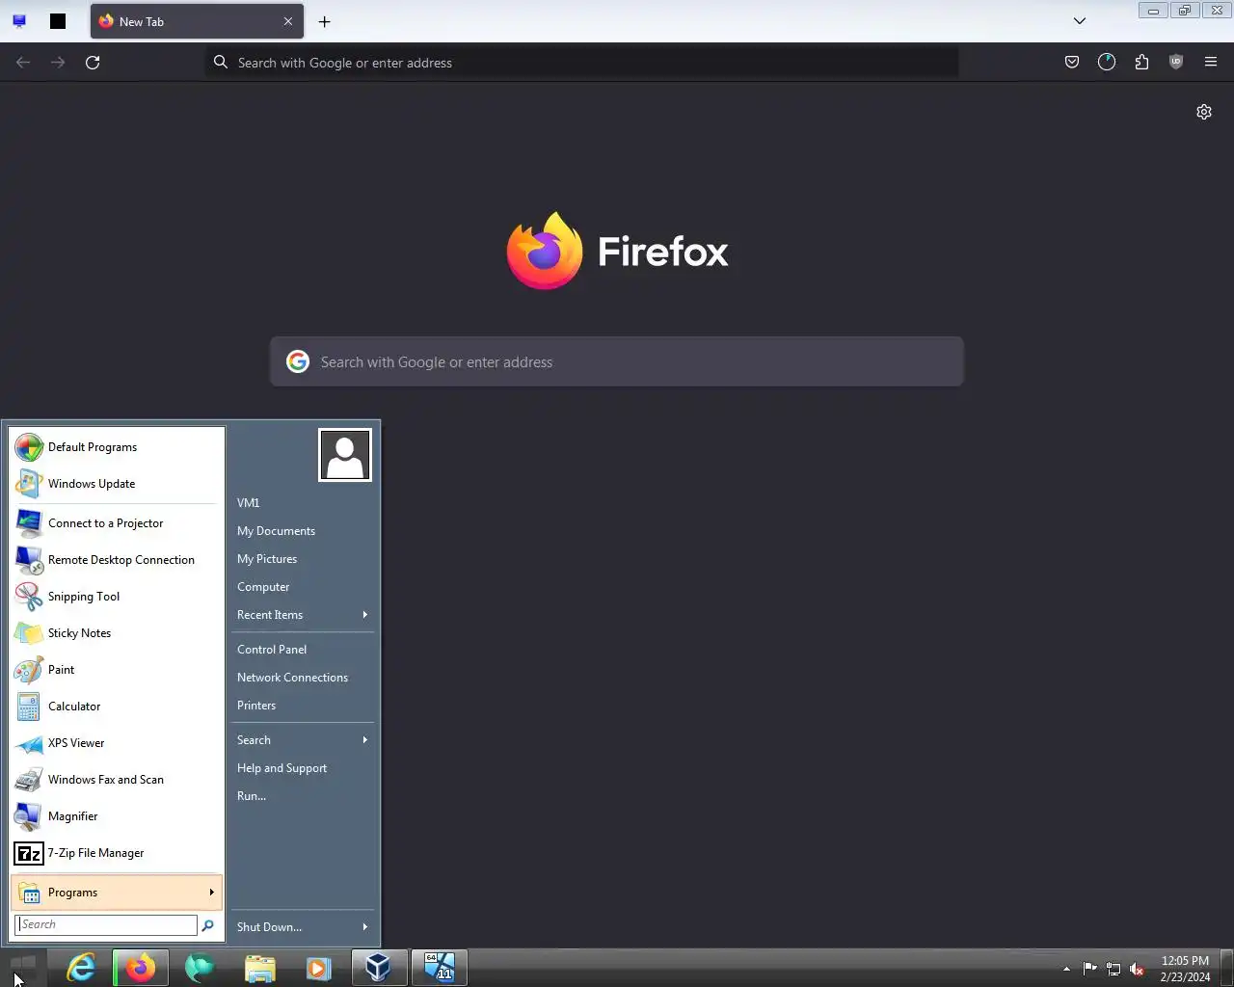Open Windows Fax and Scan
The width and height of the screenshot is (1234, 987).
pyautogui.click(x=118, y=780)
